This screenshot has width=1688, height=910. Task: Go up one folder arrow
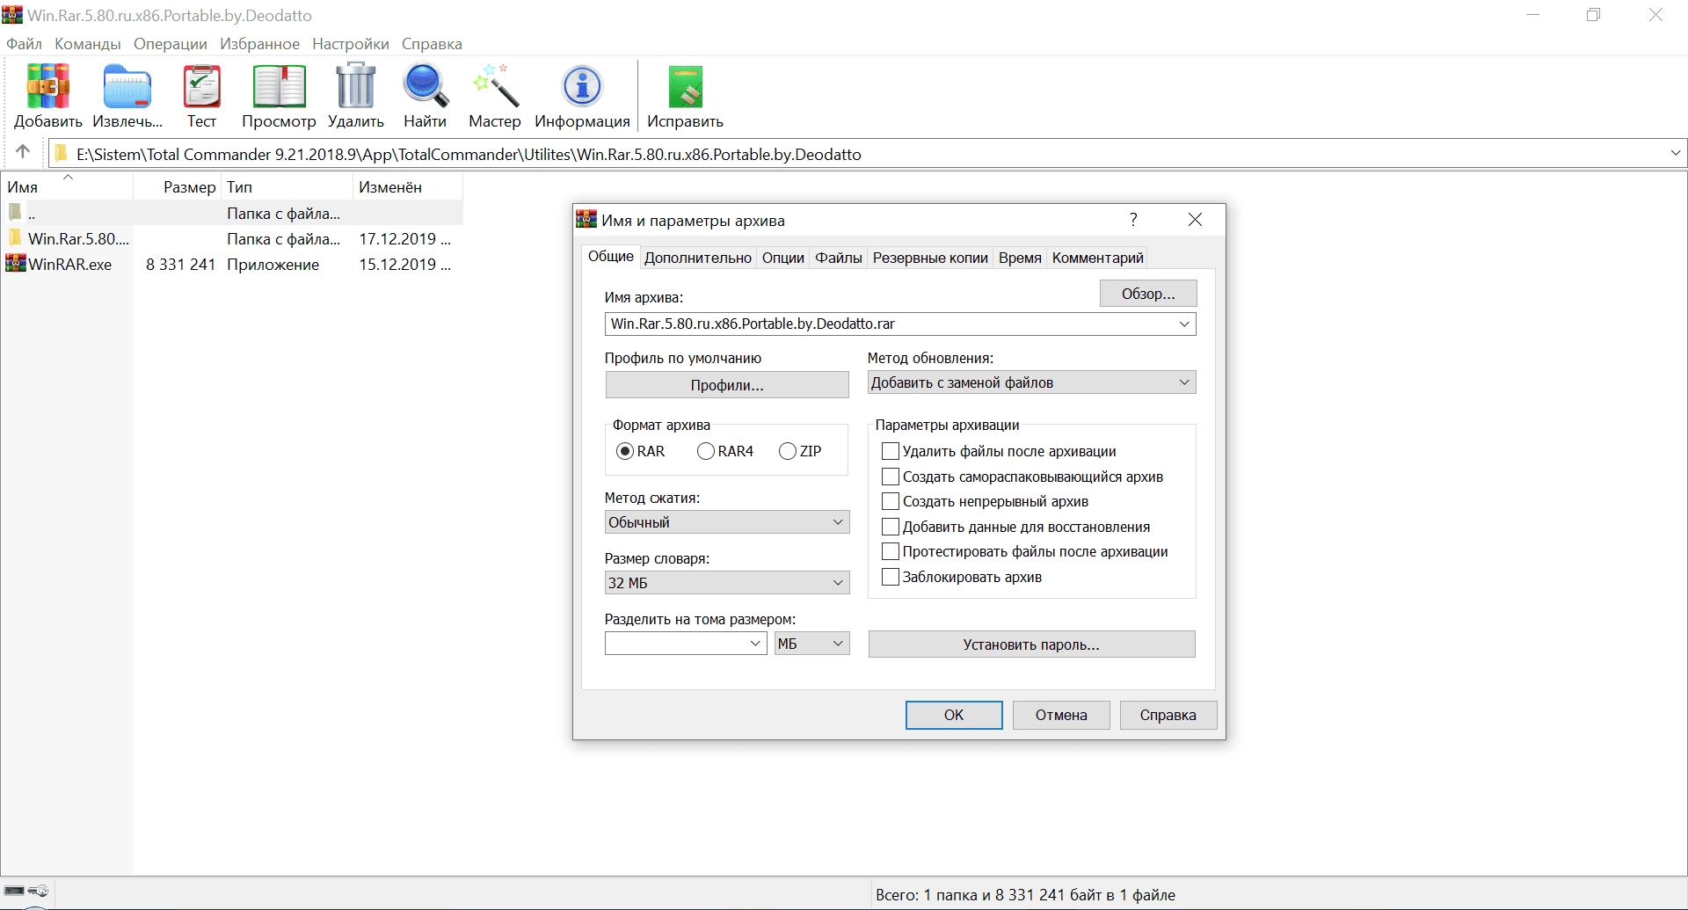click(x=23, y=152)
